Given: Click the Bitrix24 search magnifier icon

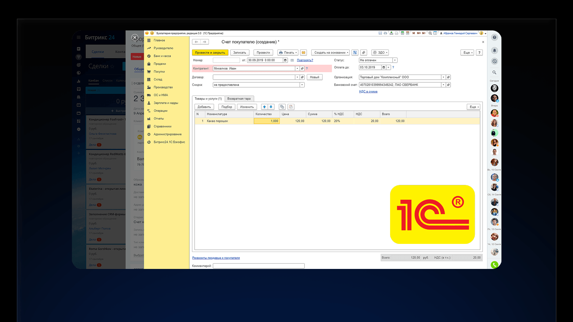Looking at the screenshot, I should [495, 72].
